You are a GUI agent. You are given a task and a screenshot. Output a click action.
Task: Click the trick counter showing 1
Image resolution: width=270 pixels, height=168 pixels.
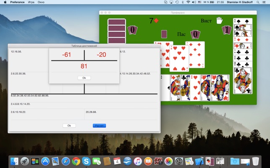[x=227, y=30]
